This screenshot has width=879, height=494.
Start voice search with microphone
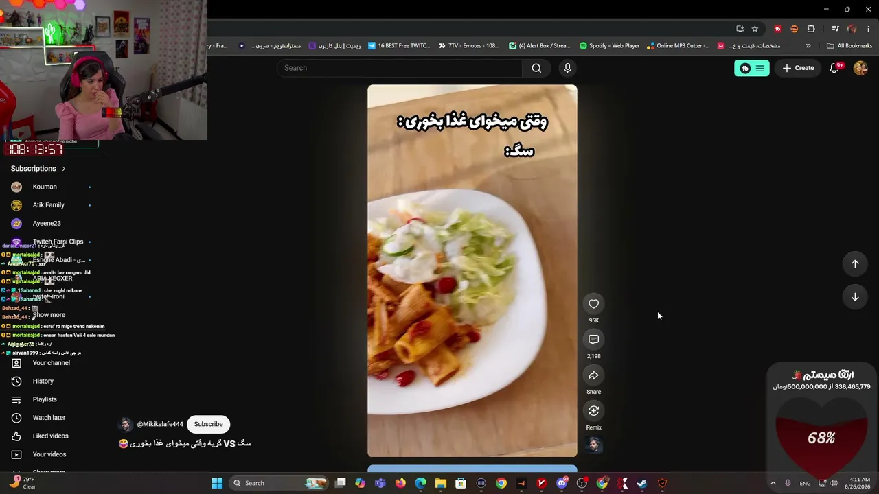click(567, 68)
